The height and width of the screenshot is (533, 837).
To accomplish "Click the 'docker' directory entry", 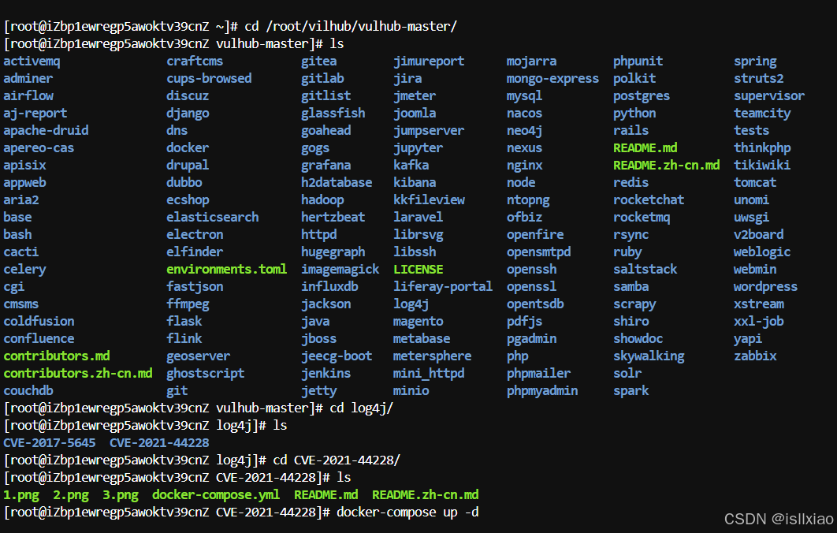I will (188, 148).
